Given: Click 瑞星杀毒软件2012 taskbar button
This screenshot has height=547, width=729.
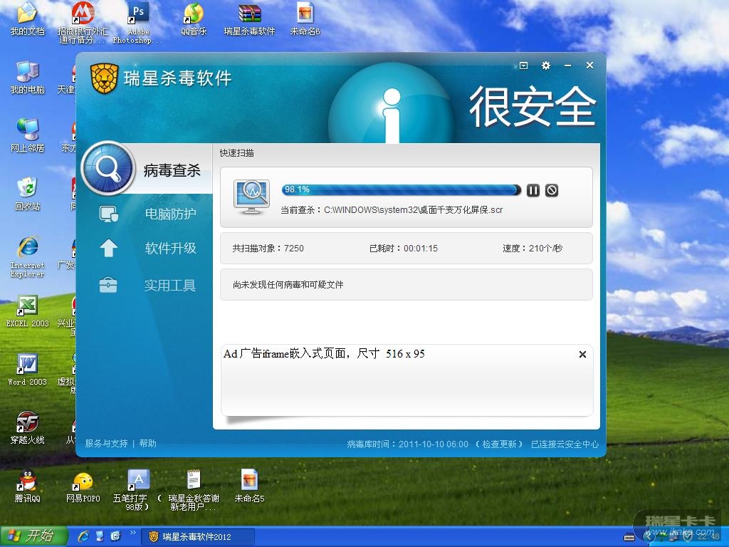Looking at the screenshot, I should pos(197,536).
